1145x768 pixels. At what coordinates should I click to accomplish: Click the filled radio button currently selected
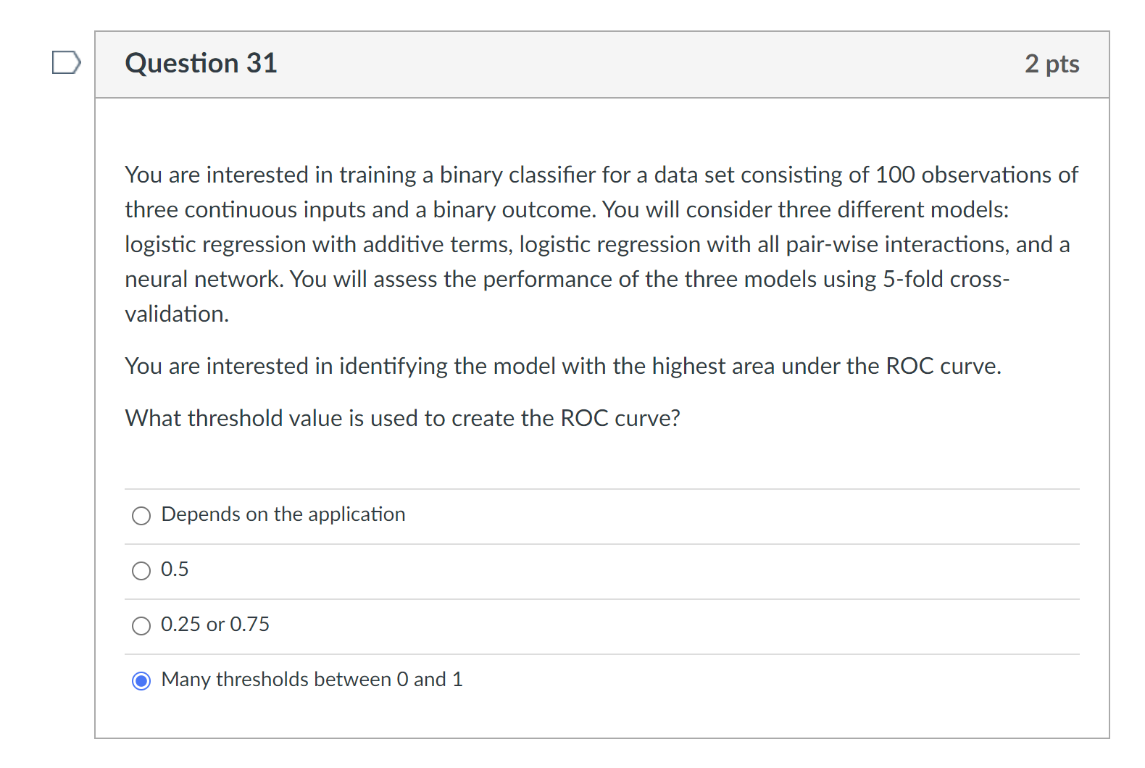click(142, 681)
